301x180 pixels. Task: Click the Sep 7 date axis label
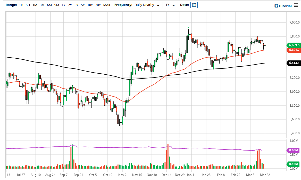[x=64, y=175]
